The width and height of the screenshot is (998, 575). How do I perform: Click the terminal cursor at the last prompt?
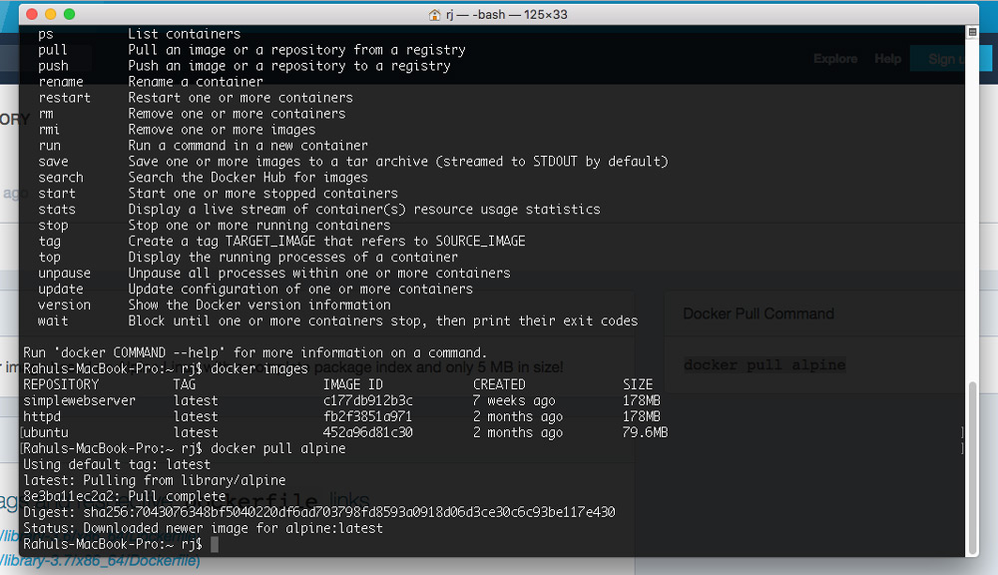pyautogui.click(x=215, y=544)
